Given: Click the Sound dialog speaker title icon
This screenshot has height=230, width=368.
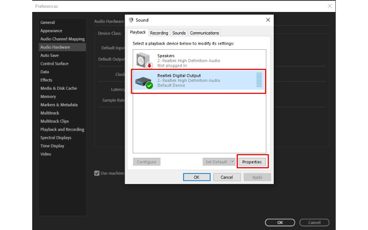Looking at the screenshot, I should coord(131,20).
